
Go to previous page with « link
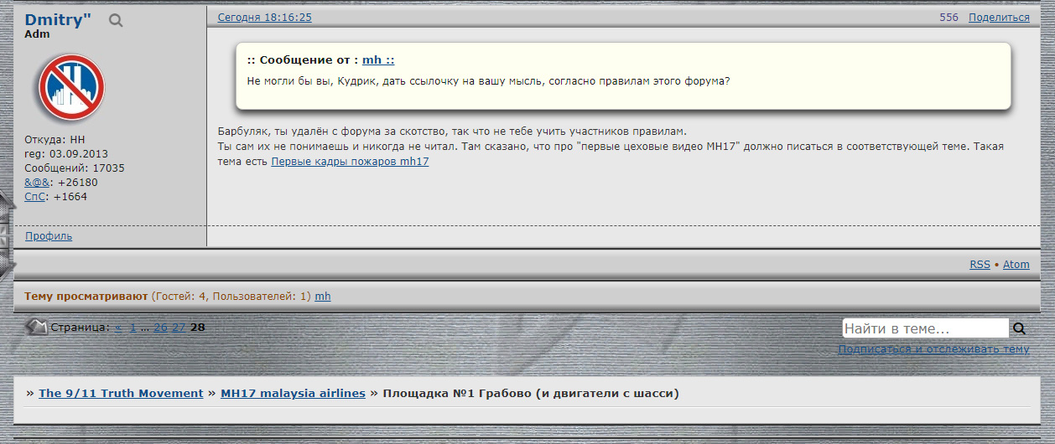(118, 328)
